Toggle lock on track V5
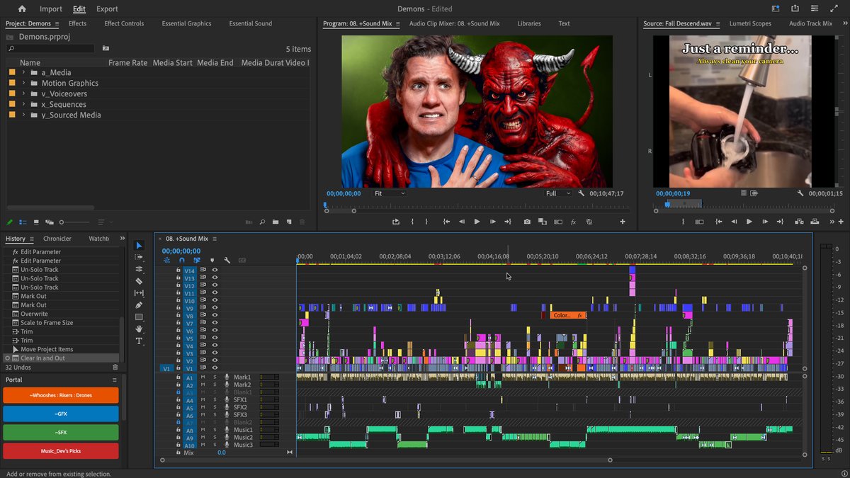850x478 pixels. click(178, 338)
